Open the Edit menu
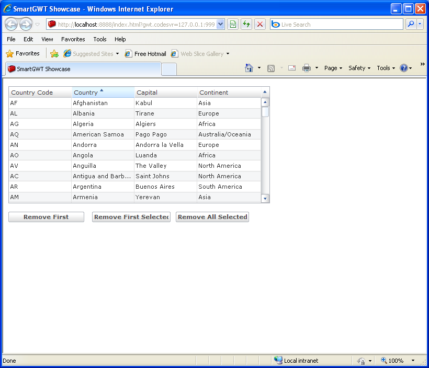429x368 pixels. click(28, 39)
